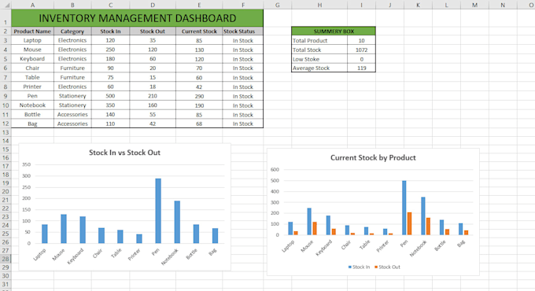Viewport: 535px width, 291px height.
Task: Click column H header
Action: 319,5
